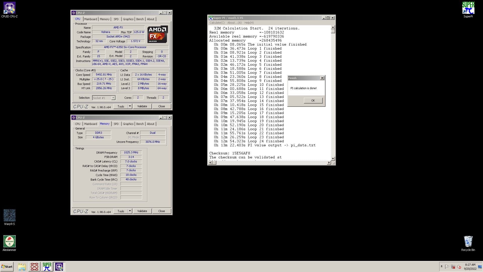Open SPD tab in top CPU-Z window
483x272 pixels.
[116, 19]
